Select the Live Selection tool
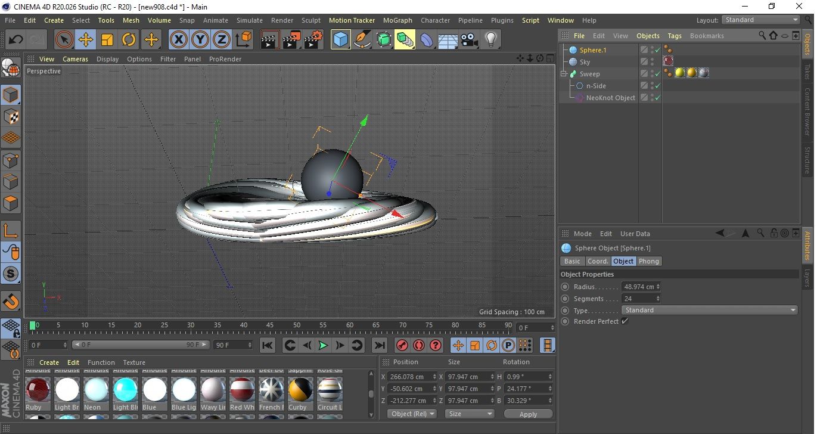This screenshot has height=434, width=817. 64,40
